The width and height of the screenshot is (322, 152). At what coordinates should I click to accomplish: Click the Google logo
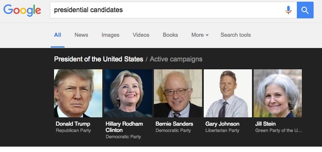tap(22, 10)
